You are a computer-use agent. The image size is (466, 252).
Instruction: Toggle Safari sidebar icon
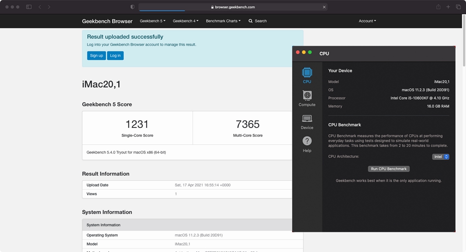coord(29,7)
